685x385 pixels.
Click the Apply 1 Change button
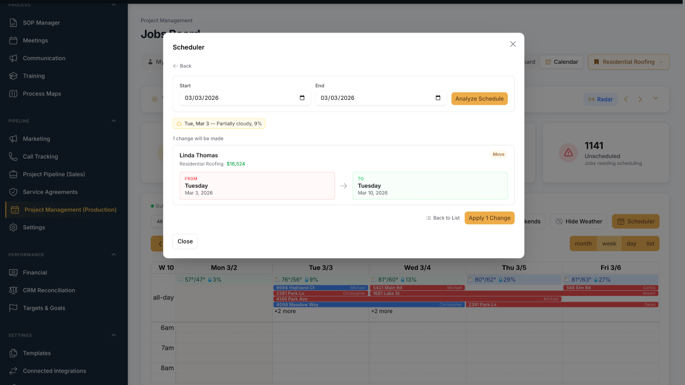pyautogui.click(x=489, y=218)
